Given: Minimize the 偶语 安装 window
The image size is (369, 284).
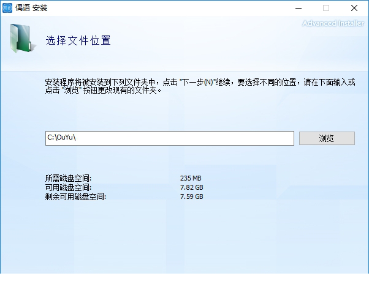Looking at the screenshot, I should click(299, 8).
